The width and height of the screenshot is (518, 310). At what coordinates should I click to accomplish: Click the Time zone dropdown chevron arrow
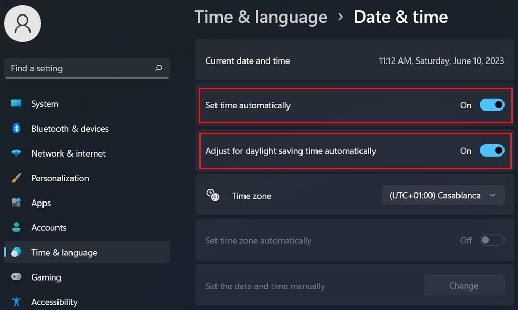pyautogui.click(x=493, y=195)
